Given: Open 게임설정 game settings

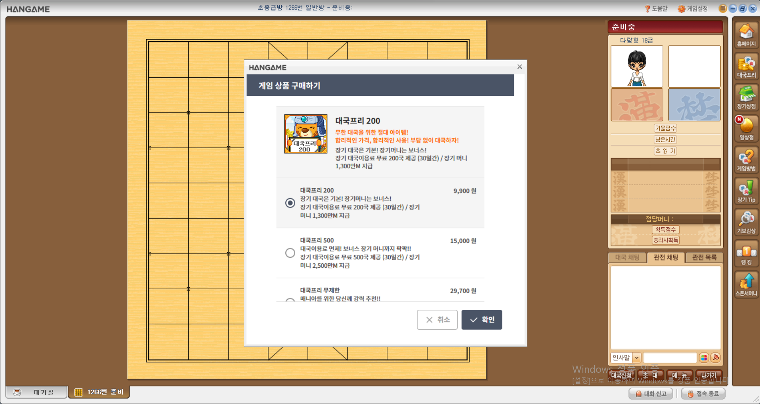Looking at the screenshot, I should click(x=693, y=8).
